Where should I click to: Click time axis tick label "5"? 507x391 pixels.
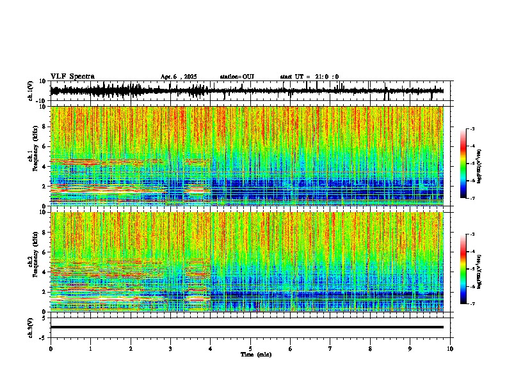click(x=250, y=349)
